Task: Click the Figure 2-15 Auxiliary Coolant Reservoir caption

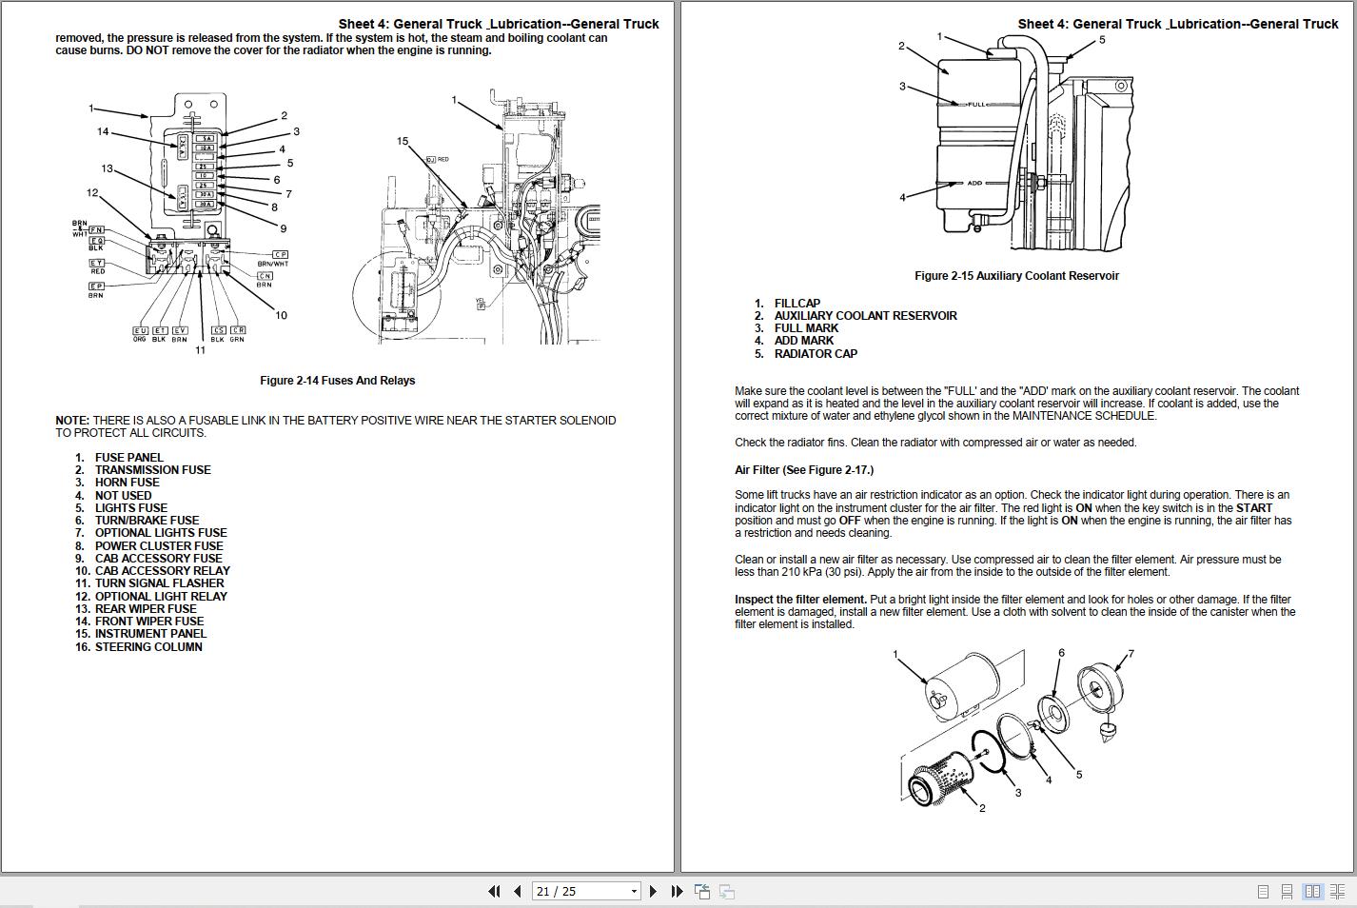Action: (x=1016, y=276)
